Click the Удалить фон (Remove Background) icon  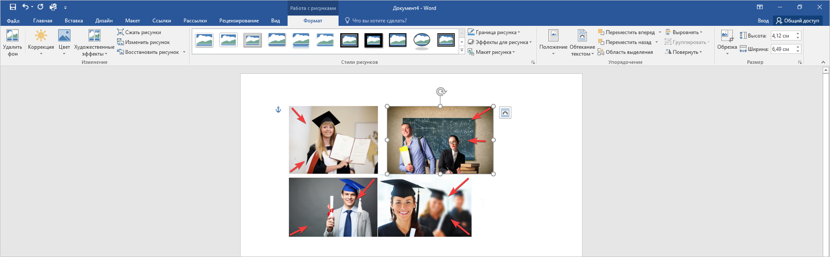[12, 36]
